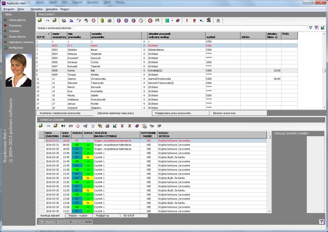The image size is (328, 232).
Task: Click the Konfiguracja icon in side menu
Action: 5,48
